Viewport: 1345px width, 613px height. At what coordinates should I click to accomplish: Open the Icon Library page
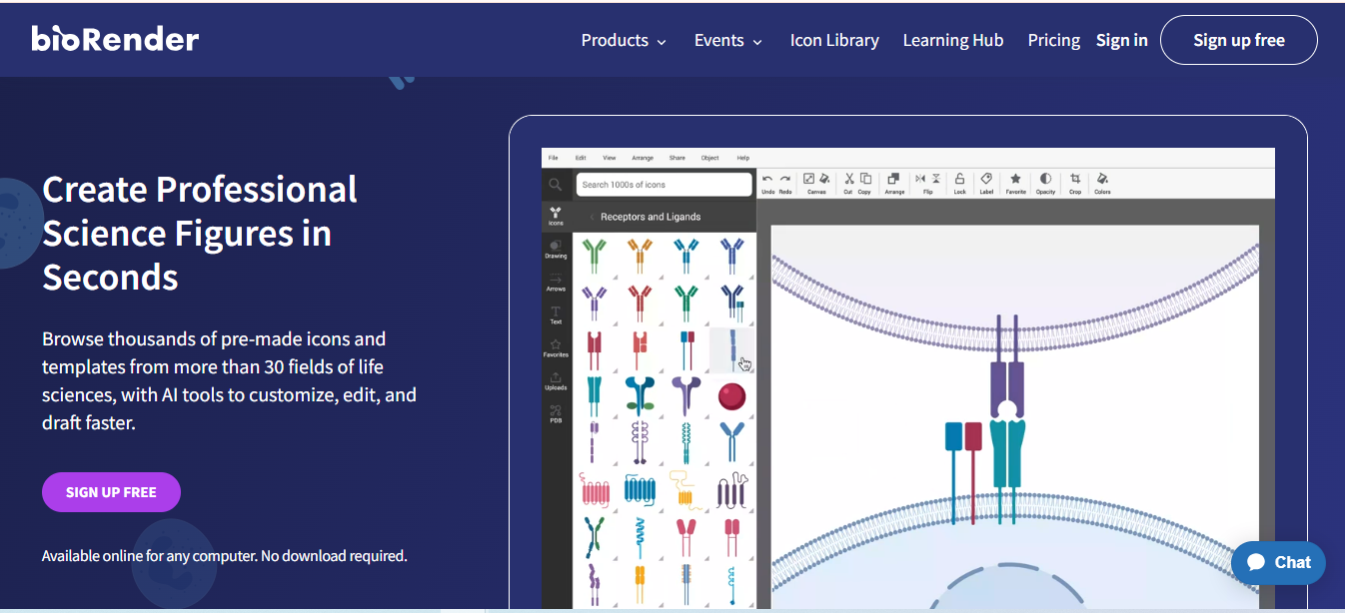click(x=834, y=41)
